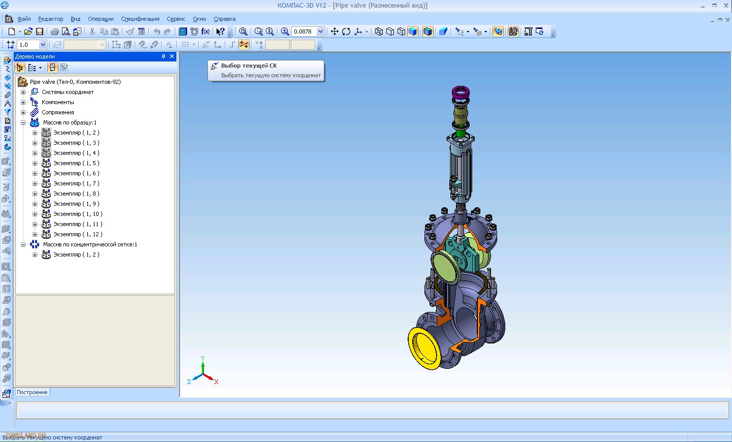Click the XYZ coordinate axes indicator
Viewport: 732px width, 442px height.
[x=203, y=371]
